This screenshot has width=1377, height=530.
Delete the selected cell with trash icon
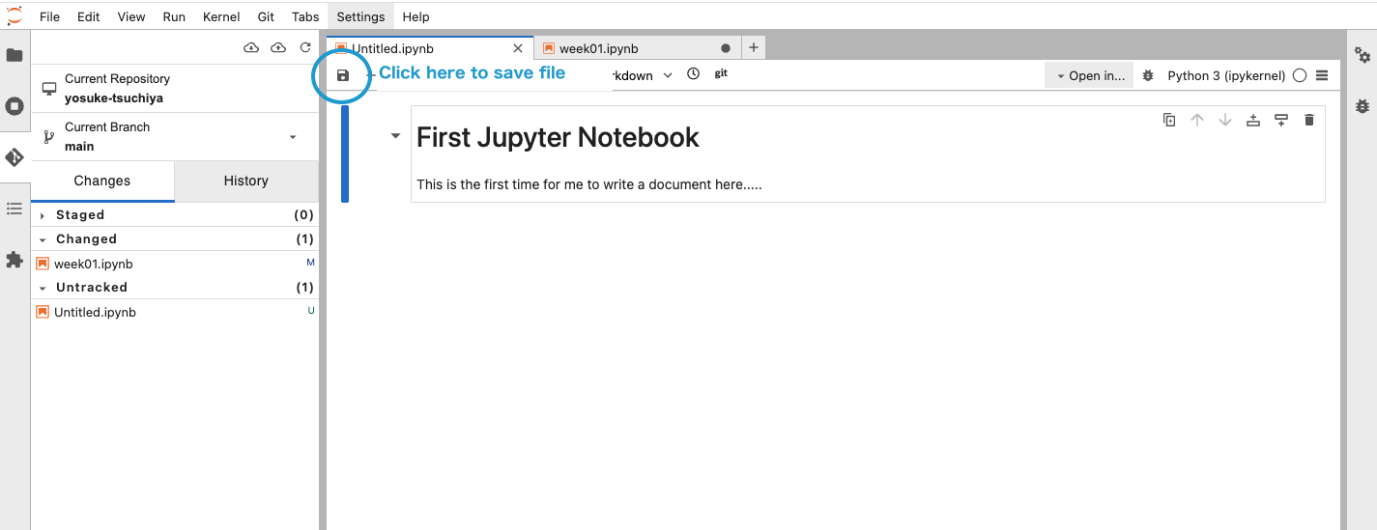[1309, 121]
